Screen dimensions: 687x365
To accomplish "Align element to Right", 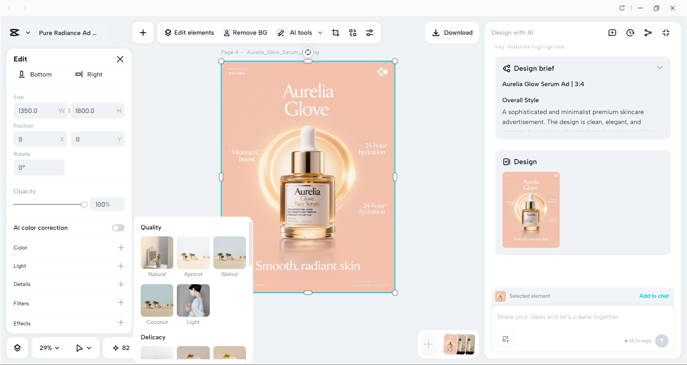I will [x=89, y=74].
